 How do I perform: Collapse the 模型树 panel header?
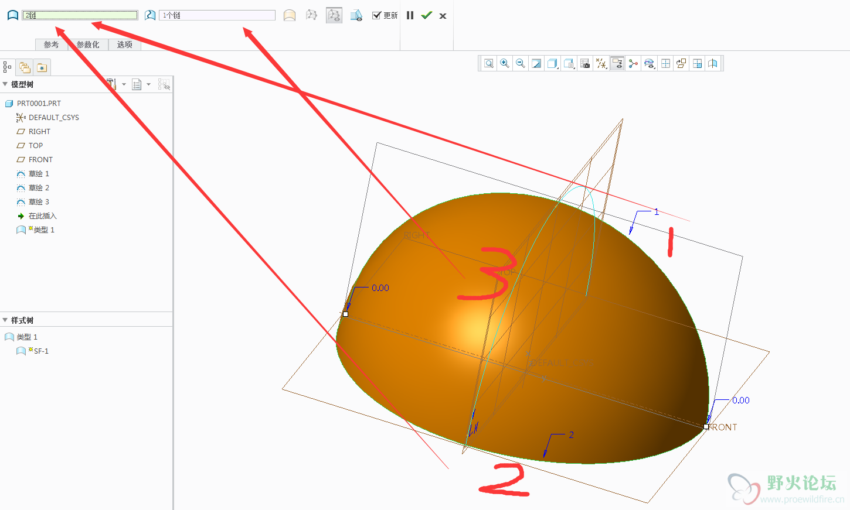5,84
